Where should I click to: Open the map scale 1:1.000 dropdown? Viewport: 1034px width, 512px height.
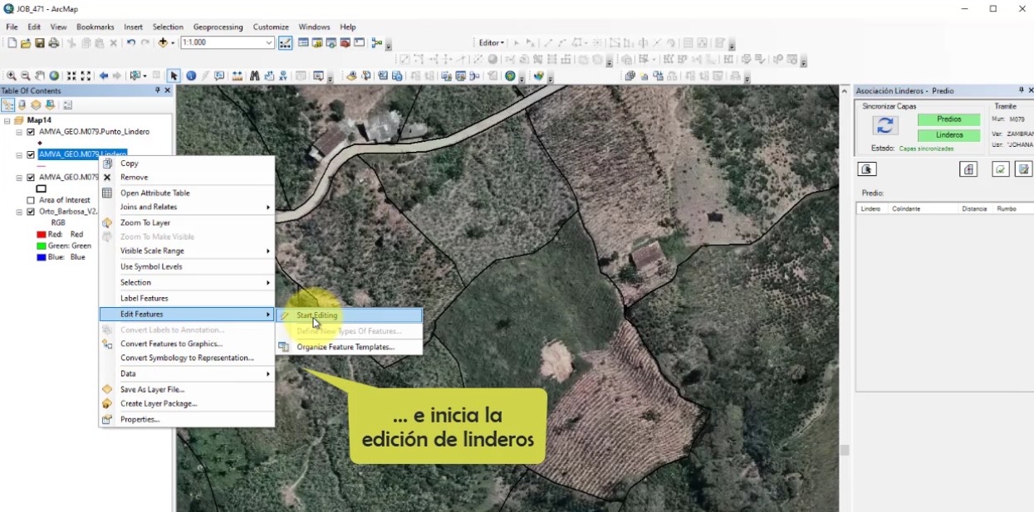tap(270, 43)
